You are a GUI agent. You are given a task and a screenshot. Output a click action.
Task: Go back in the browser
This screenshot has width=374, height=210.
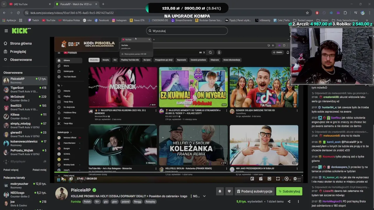pyautogui.click(x=4, y=13)
